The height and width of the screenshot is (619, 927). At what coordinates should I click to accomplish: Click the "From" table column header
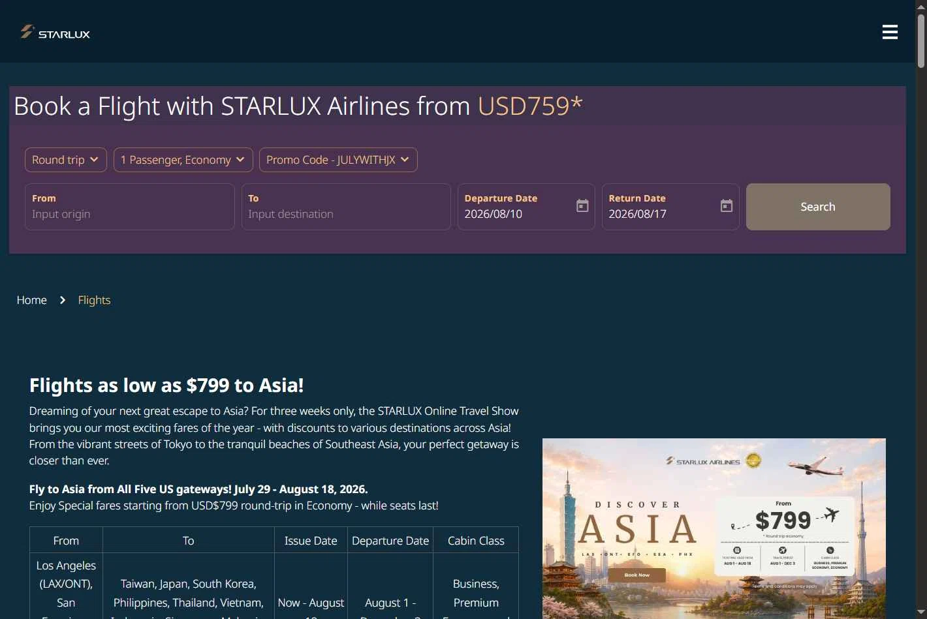coord(66,541)
